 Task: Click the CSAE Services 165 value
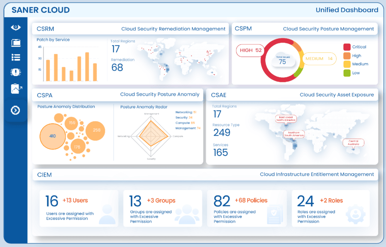click(220, 153)
